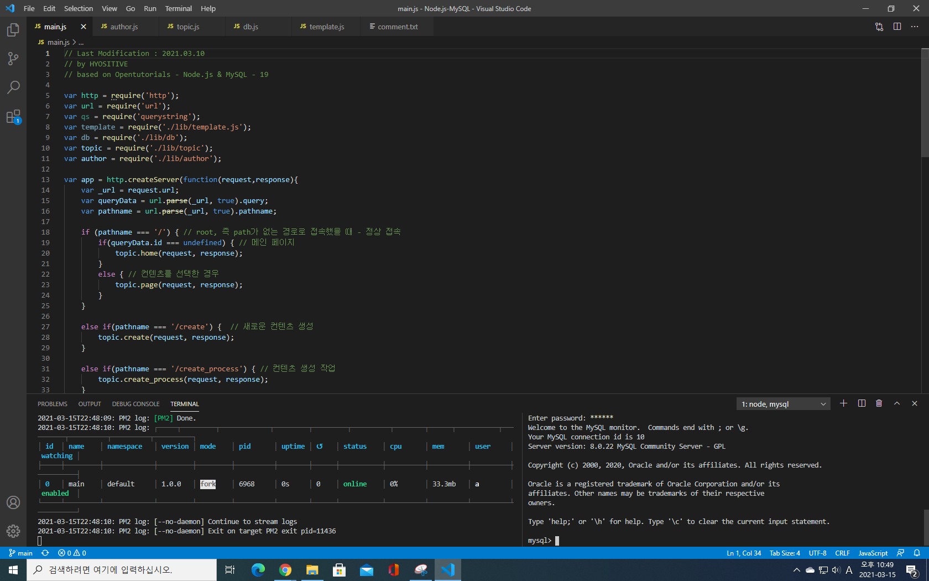Go to line via Ln 1, Col 34
This screenshot has height=581, width=929.
click(744, 553)
